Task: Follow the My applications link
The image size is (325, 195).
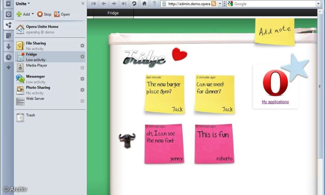Action: pyautogui.click(x=275, y=102)
